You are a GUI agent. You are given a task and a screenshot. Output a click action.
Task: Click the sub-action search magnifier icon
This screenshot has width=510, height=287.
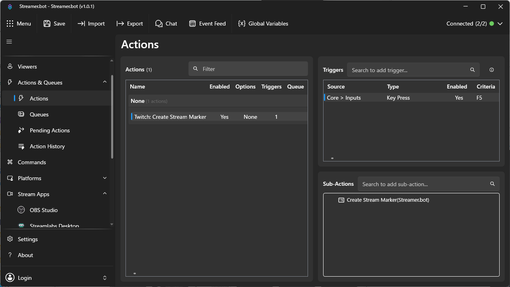tap(492, 184)
